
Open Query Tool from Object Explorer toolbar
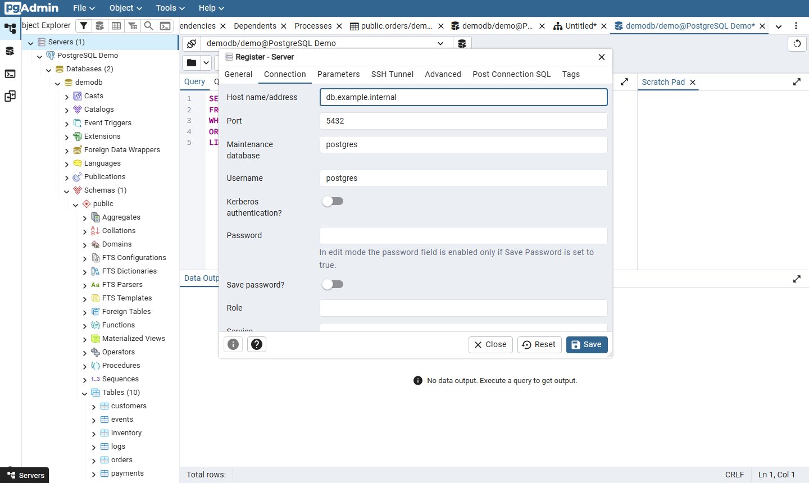100,26
